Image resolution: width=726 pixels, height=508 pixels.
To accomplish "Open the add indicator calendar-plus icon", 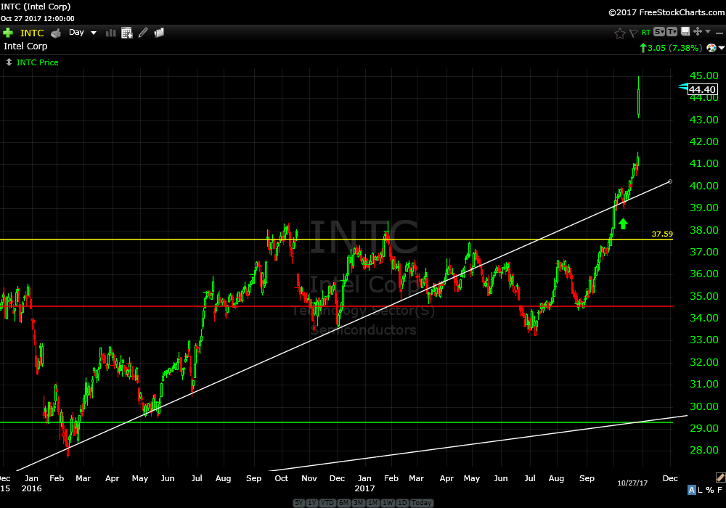I will (x=127, y=33).
